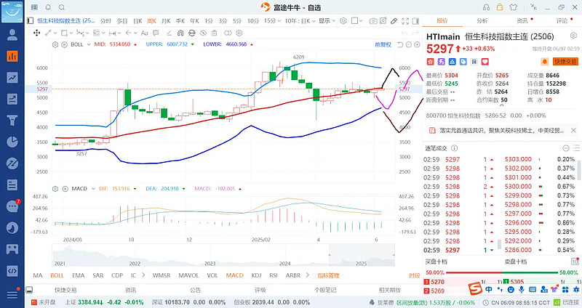Screen dimensions: 582x308
Task: Open the search magnifier in title bar
Action: pyautogui.click(x=62, y=7)
